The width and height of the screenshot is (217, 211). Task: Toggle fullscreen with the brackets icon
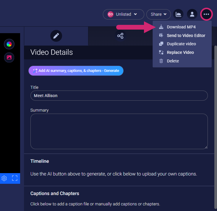[15, 178]
